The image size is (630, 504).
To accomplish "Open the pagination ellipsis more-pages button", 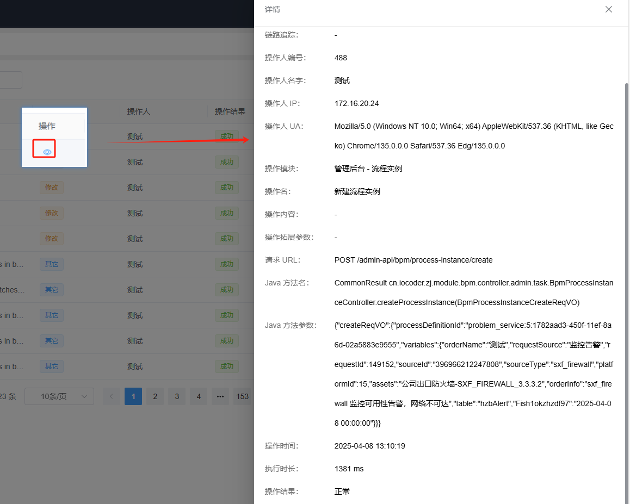I will [x=220, y=396].
